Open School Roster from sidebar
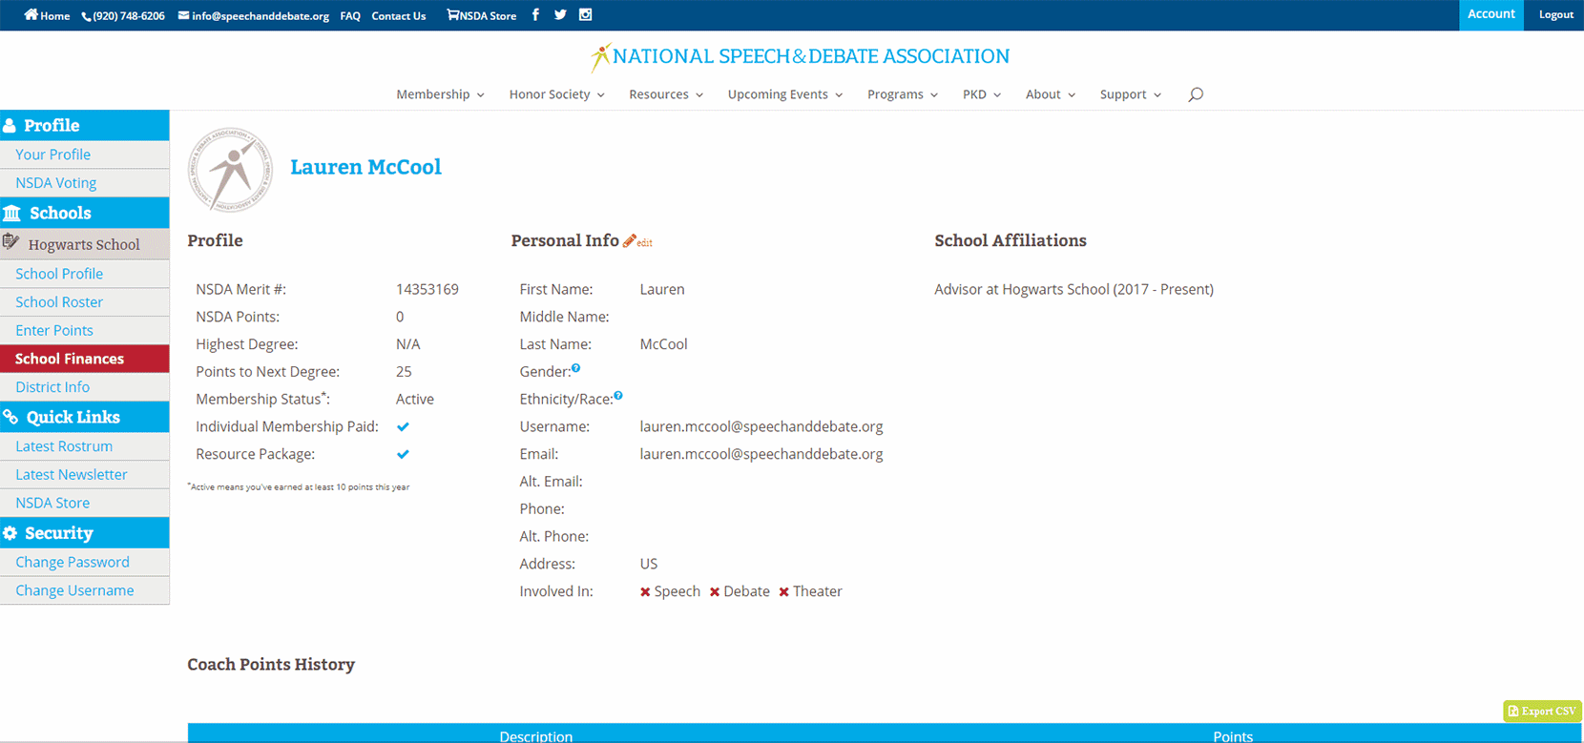The height and width of the screenshot is (743, 1584). pyautogui.click(x=59, y=302)
